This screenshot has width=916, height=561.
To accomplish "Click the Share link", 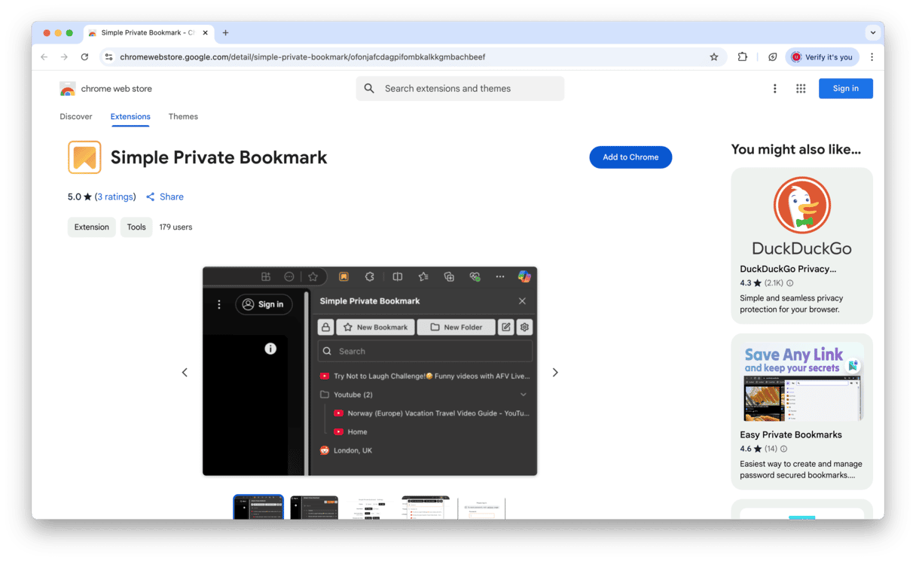I will click(165, 197).
